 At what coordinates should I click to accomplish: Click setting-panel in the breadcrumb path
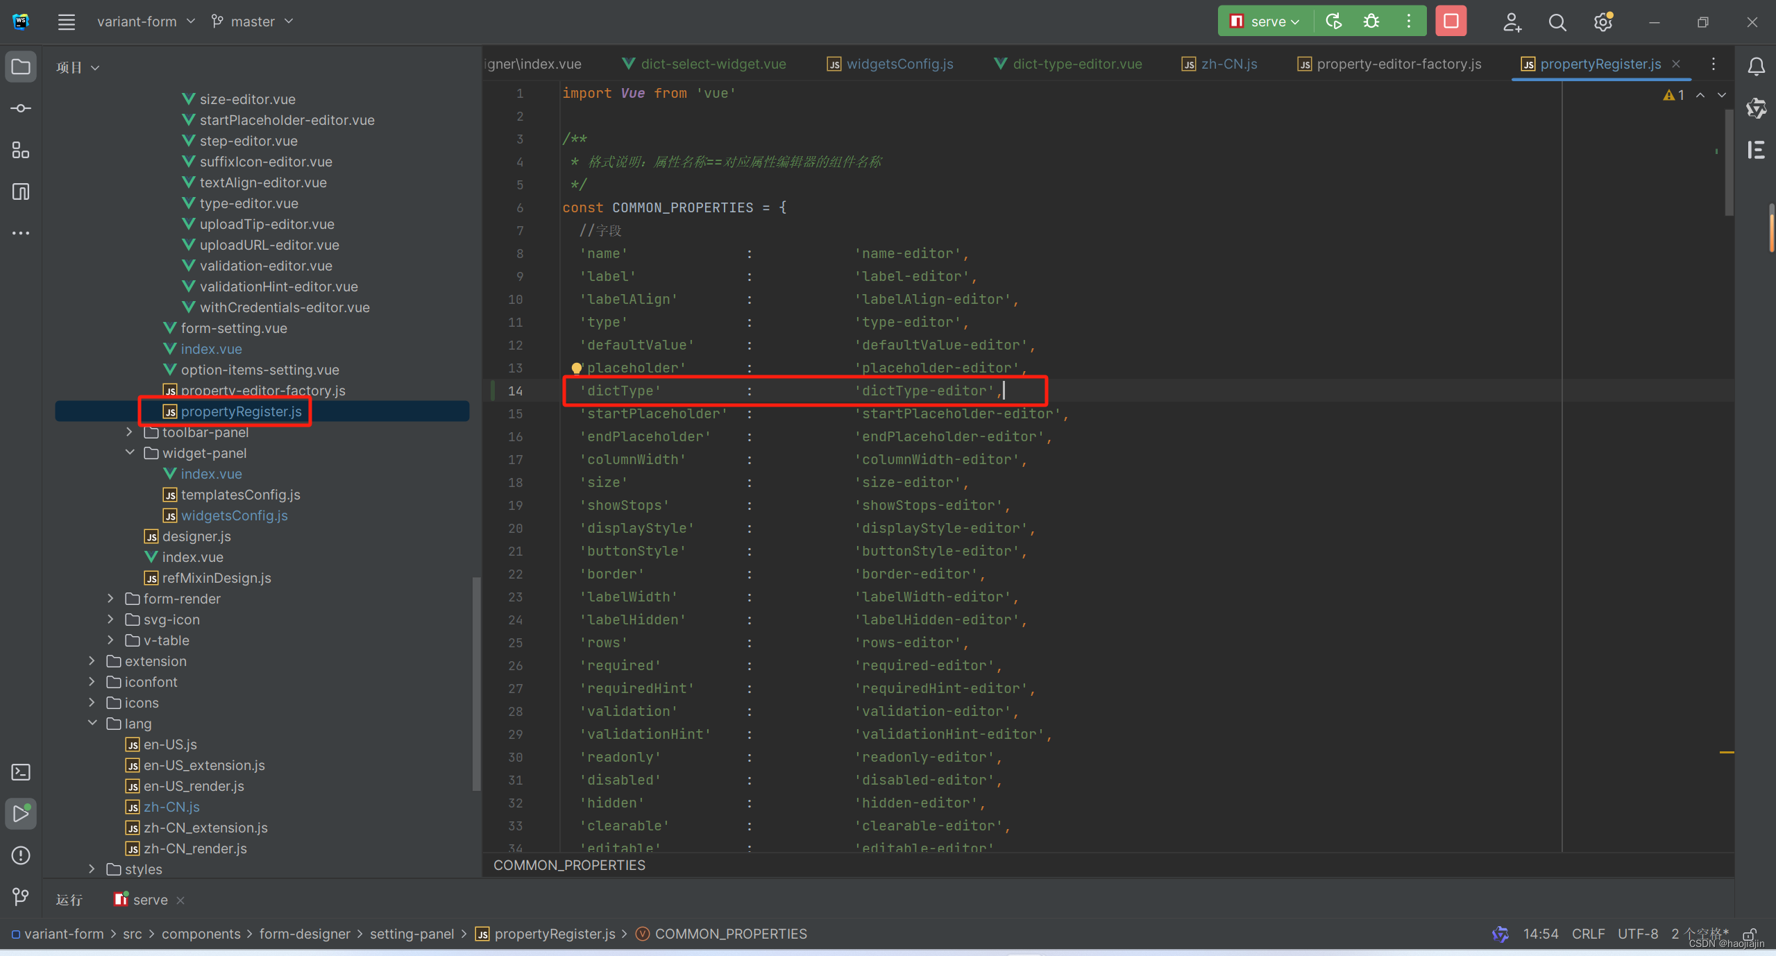[x=412, y=934]
